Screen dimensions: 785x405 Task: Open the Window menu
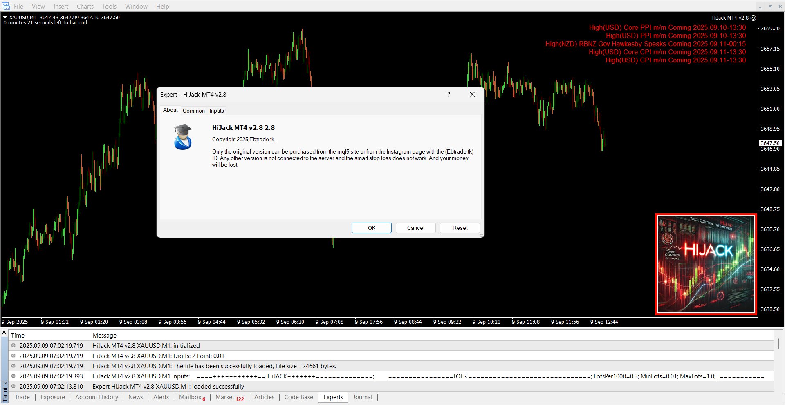[136, 6]
